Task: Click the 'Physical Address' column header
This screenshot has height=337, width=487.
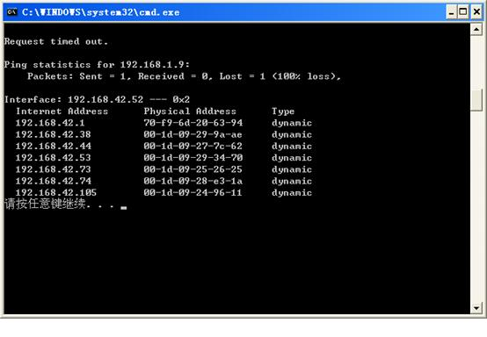Action: pos(190,111)
